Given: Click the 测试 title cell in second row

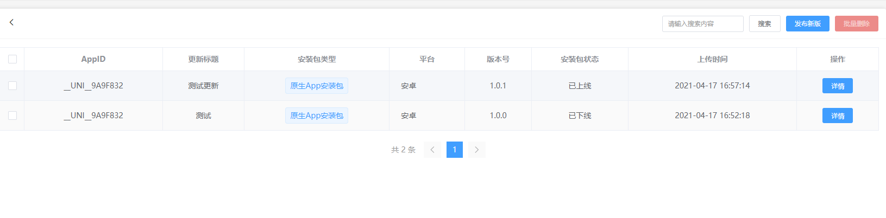Looking at the screenshot, I should click(203, 116).
